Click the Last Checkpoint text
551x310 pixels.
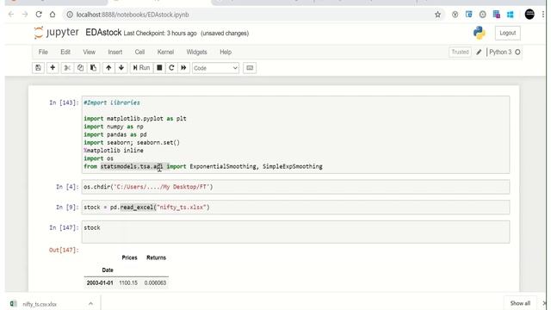coord(160,34)
